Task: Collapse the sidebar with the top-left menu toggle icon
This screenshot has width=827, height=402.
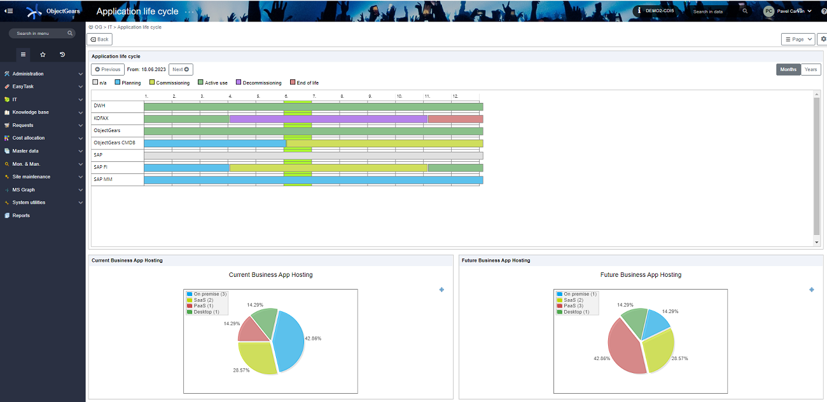Action: pyautogui.click(x=9, y=11)
